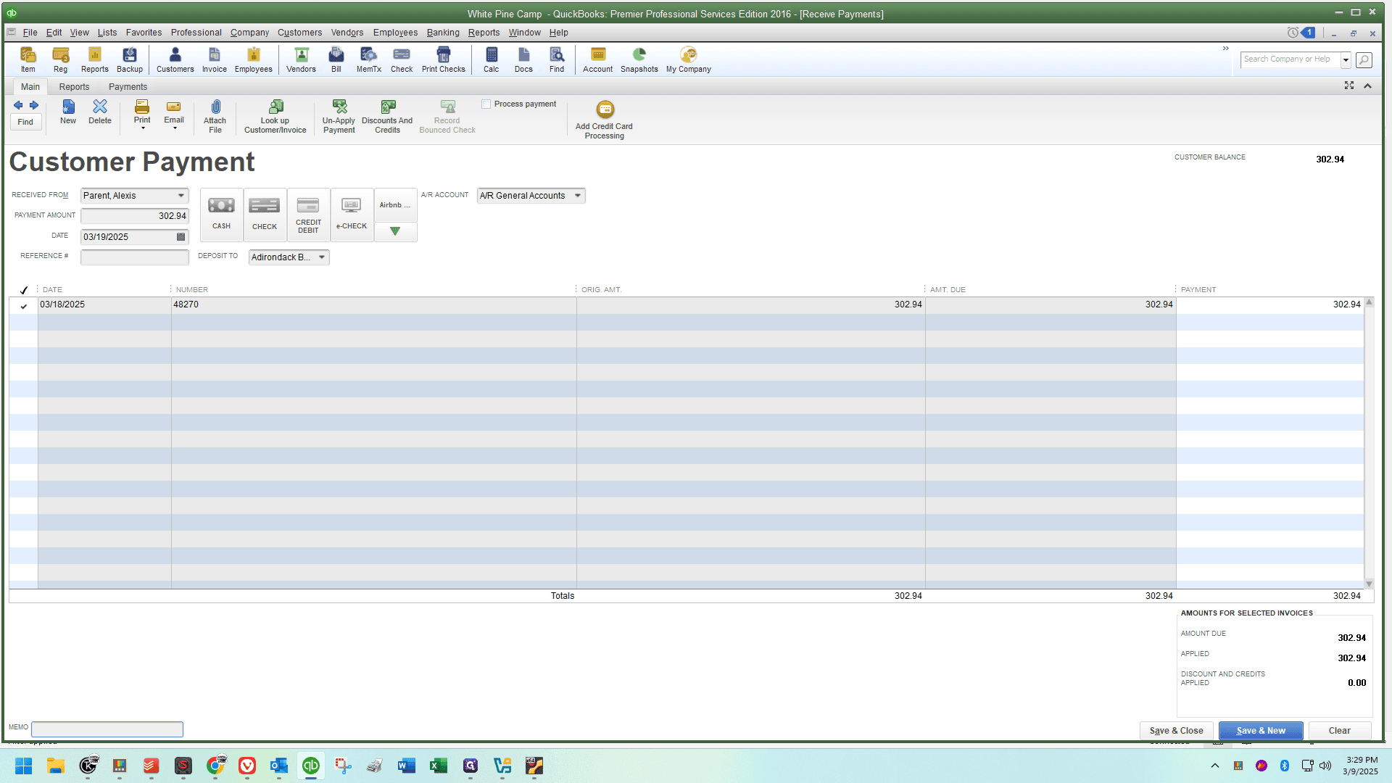
Task: Click the Reference # field
Action: pyautogui.click(x=134, y=257)
